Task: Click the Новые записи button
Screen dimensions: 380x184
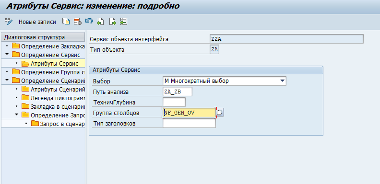Action: (x=37, y=22)
